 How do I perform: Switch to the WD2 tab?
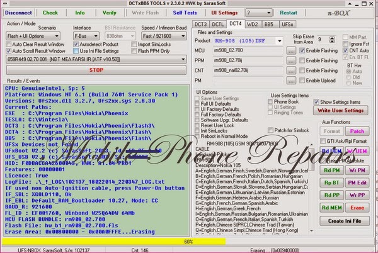(253, 25)
